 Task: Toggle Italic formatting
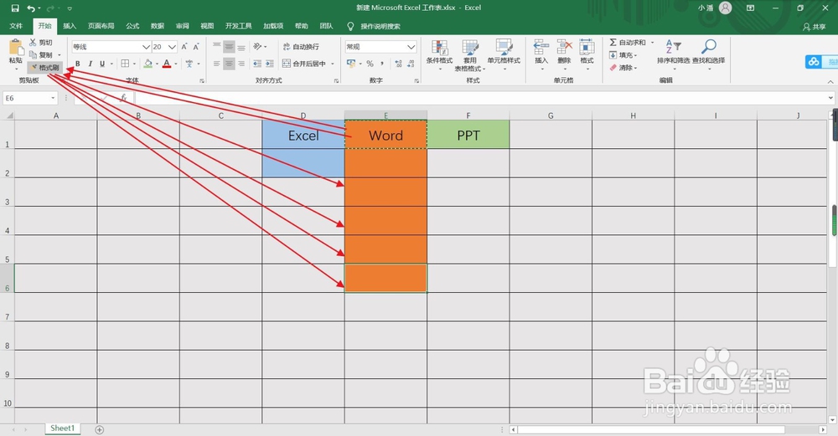tap(90, 64)
